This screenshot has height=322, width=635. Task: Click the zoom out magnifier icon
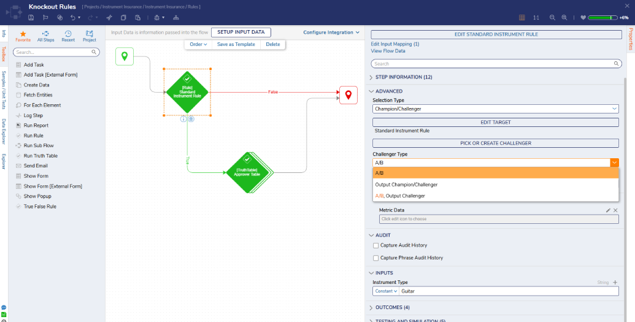tap(552, 17)
